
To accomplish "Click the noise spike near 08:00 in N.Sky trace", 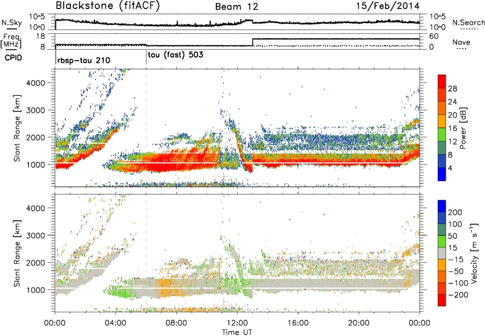I will (177, 23).
